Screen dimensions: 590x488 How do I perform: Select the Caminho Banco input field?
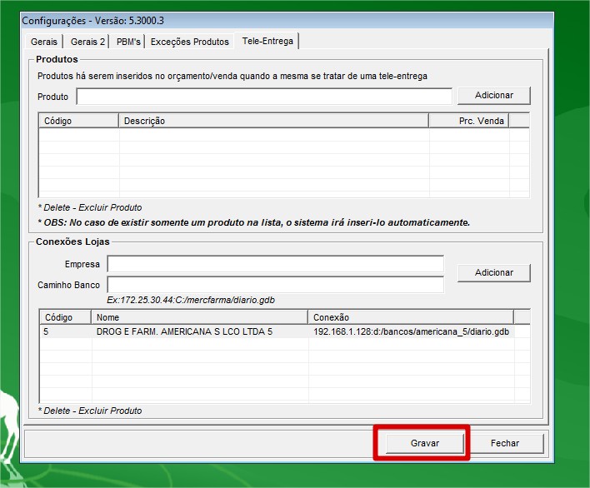275,285
